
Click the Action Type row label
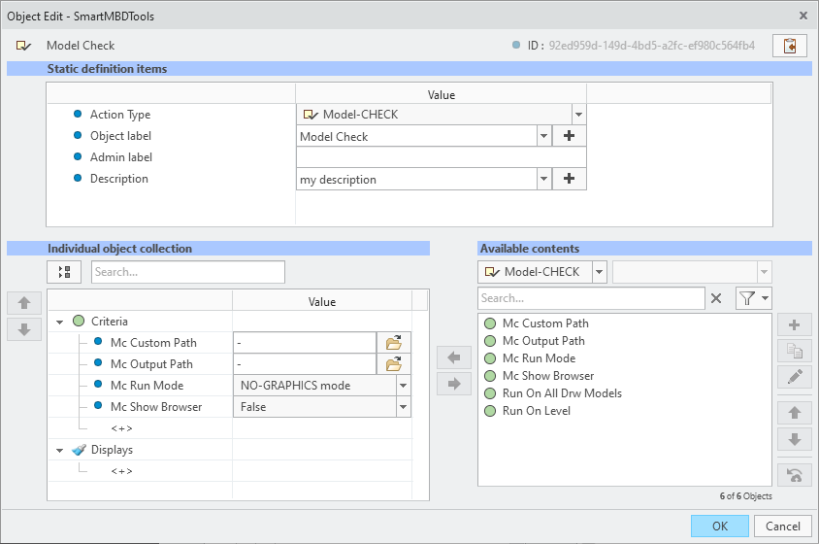click(120, 115)
